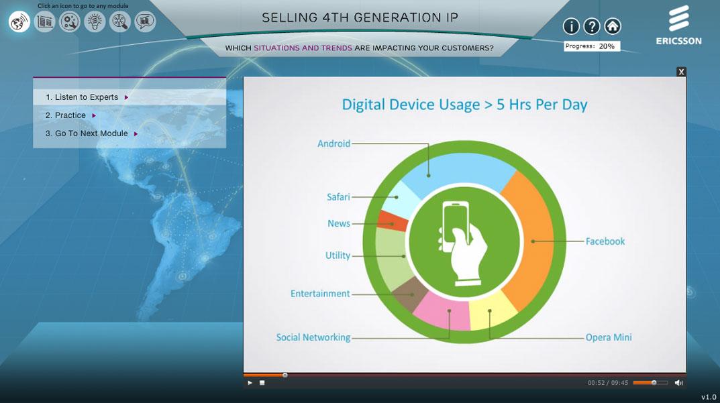The image size is (720, 403).
Task: Click the 'Android' chart label
Action: click(x=333, y=143)
